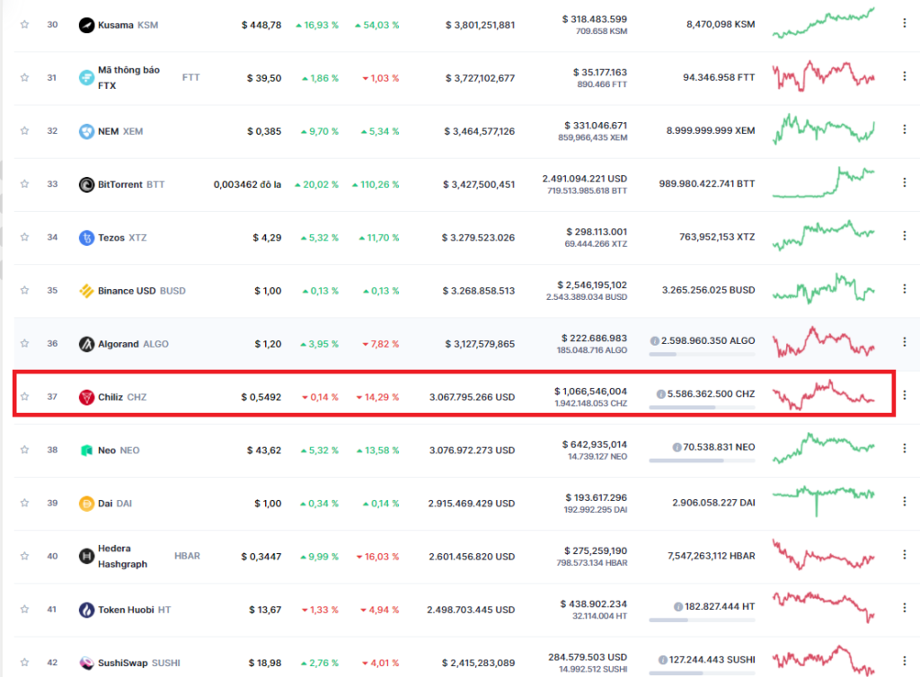
Task: Click info icon beside NEO circulating supply
Action: point(677,447)
